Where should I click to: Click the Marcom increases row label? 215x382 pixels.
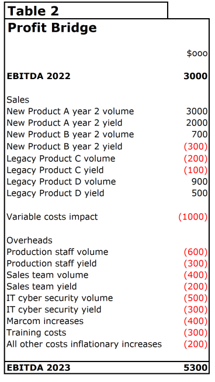[45, 321]
